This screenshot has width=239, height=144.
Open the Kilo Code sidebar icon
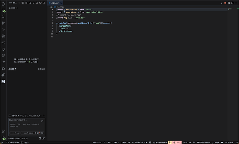(3, 81)
